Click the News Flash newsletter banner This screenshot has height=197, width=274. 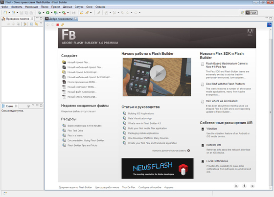158,169
